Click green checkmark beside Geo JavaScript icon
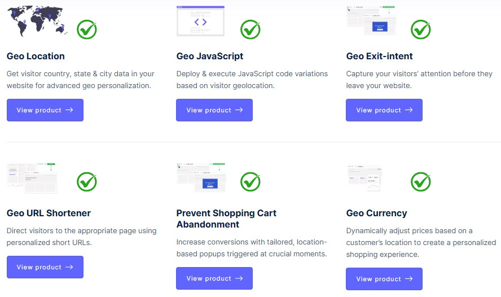This screenshot has width=501, height=297. 250,29
